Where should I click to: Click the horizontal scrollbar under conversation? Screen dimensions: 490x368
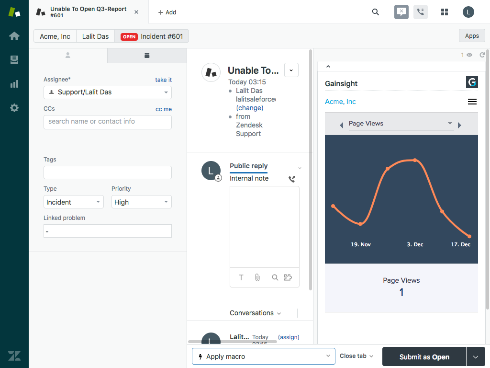coord(233,342)
